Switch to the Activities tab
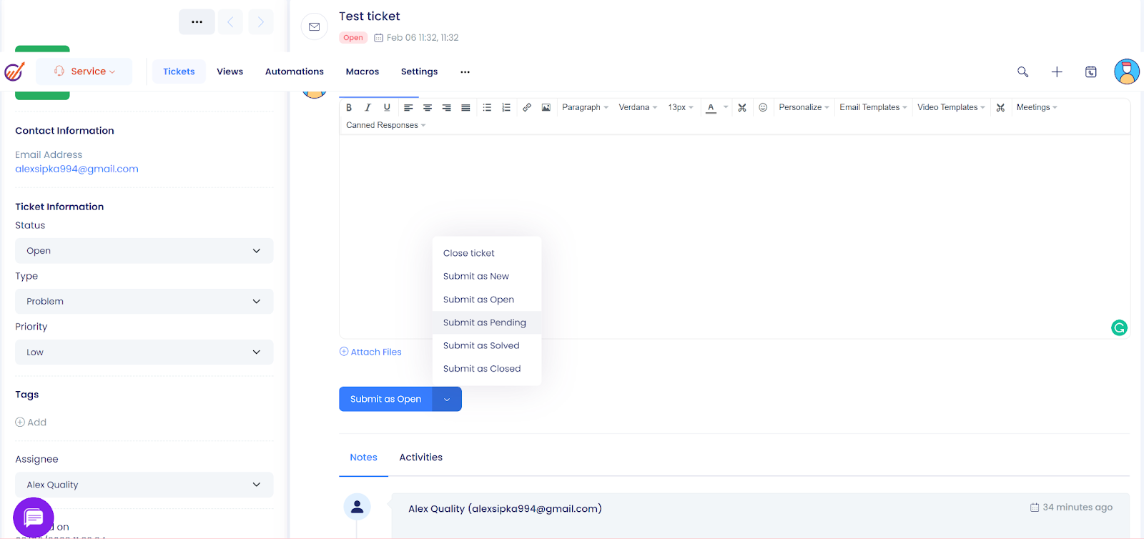Screen dimensions: 1144x539 click(420, 458)
